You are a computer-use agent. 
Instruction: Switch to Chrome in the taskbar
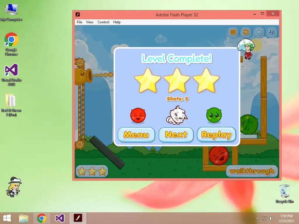pyautogui.click(x=42, y=218)
